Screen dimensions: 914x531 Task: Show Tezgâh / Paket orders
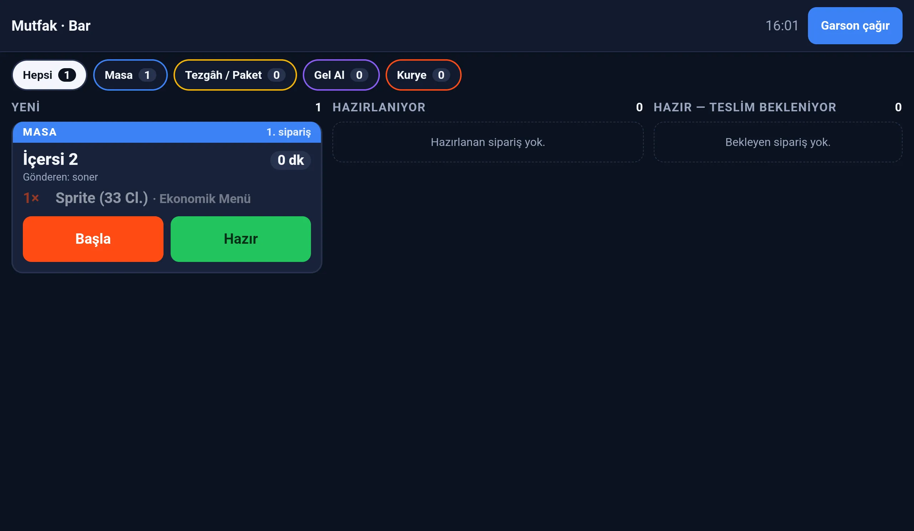coord(235,75)
